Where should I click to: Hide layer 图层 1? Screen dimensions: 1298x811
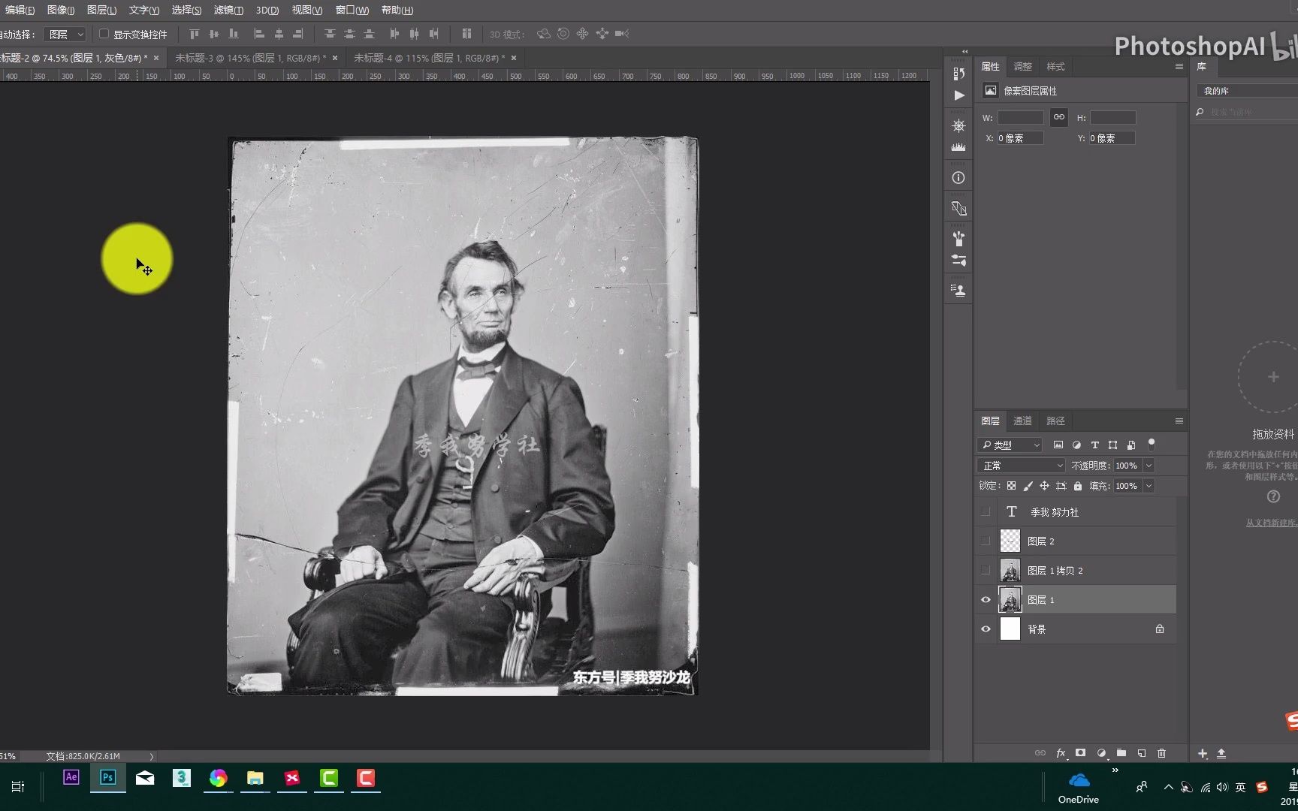(986, 599)
